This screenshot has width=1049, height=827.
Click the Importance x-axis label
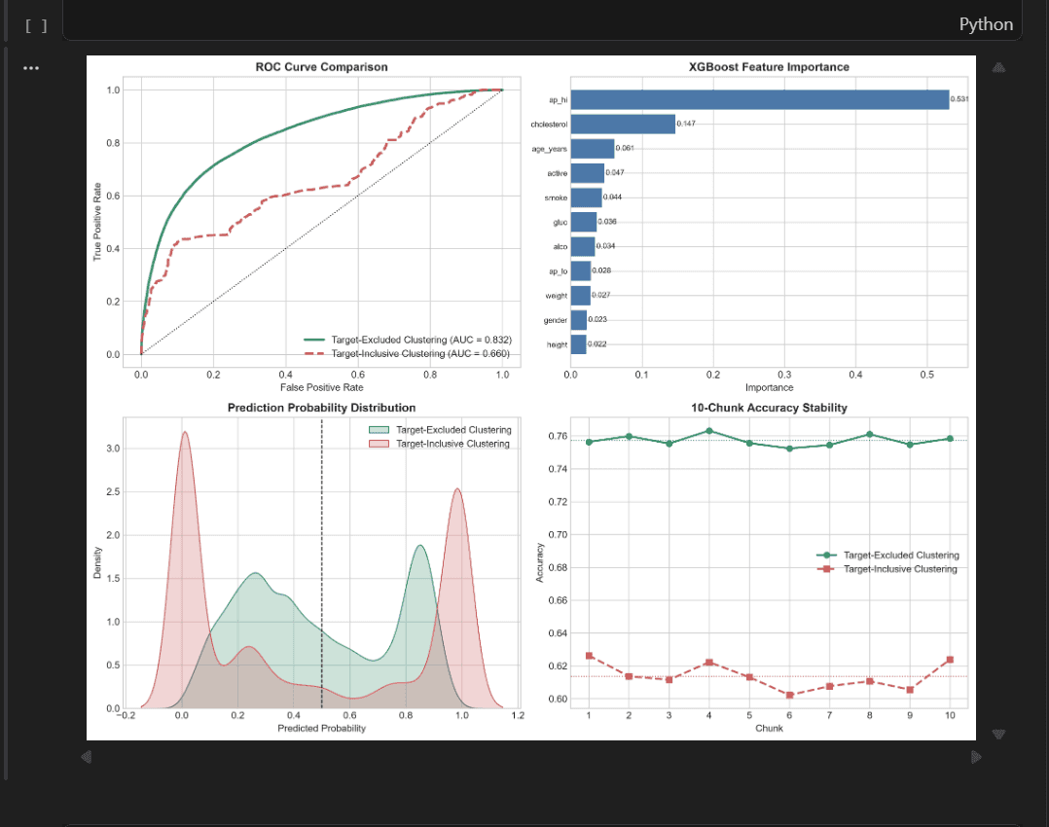tap(769, 387)
